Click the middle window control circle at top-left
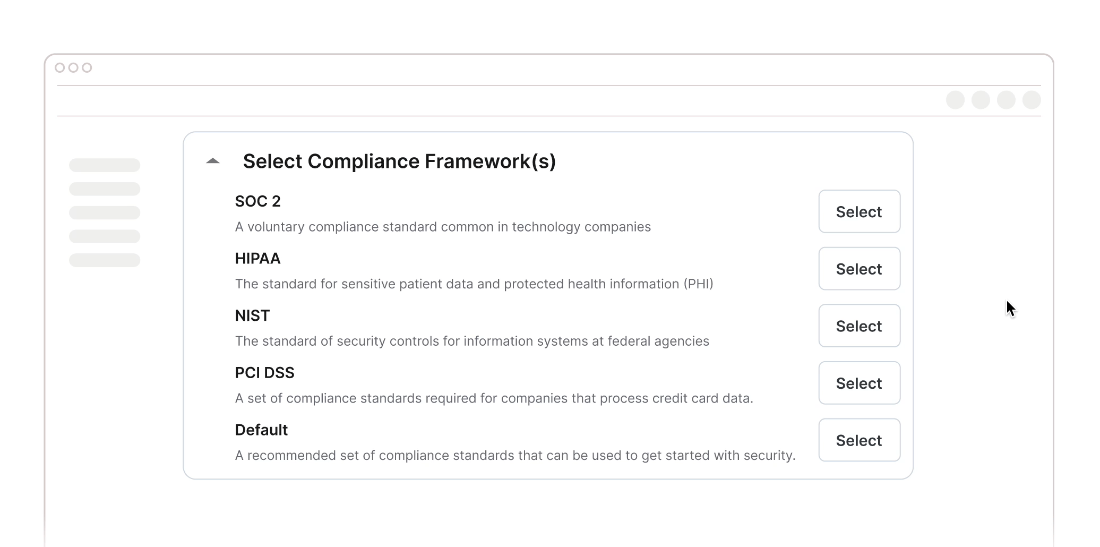Image resolution: width=1100 pixels, height=547 pixels. coord(73,67)
